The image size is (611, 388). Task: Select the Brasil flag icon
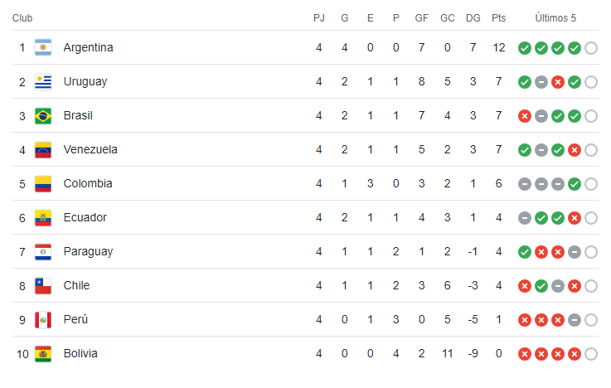pos(43,116)
